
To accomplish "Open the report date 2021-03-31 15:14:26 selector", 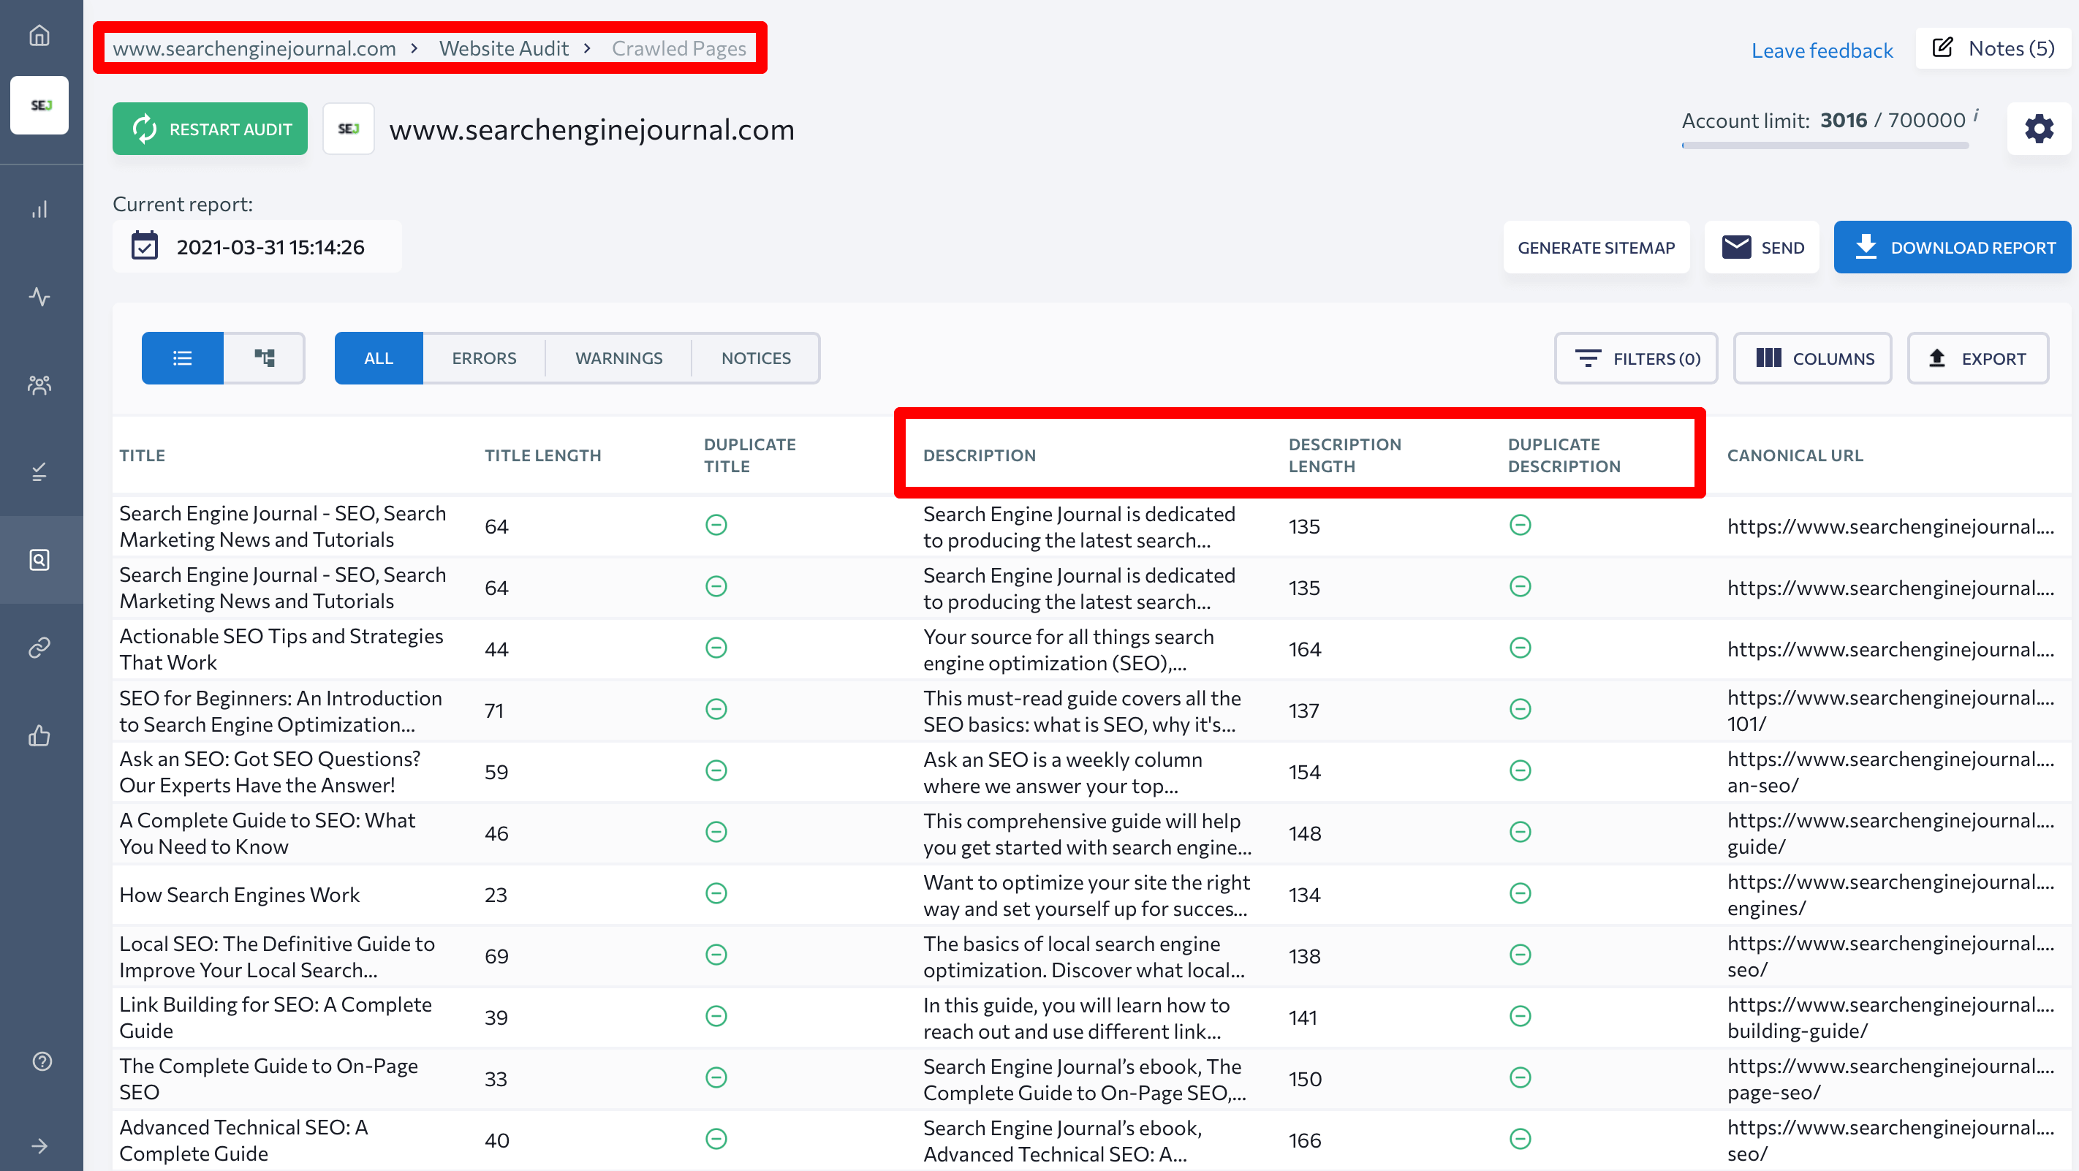I will tap(257, 247).
